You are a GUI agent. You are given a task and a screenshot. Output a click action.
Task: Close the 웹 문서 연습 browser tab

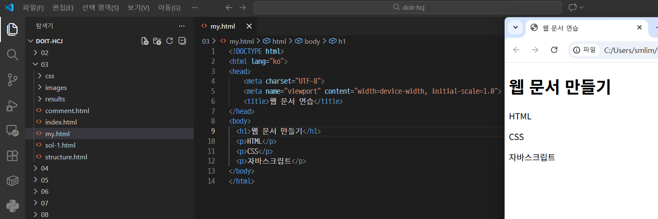point(639,28)
